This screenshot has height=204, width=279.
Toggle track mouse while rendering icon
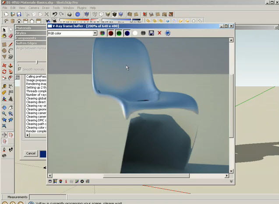pyautogui.click(x=168, y=33)
